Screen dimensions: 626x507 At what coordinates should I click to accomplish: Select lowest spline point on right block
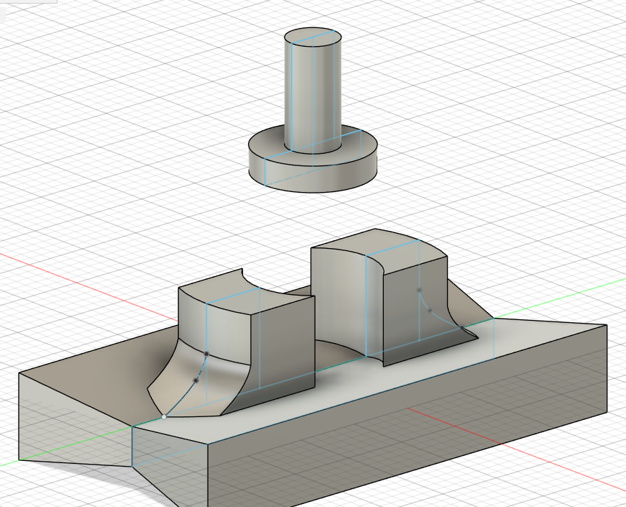461,328
